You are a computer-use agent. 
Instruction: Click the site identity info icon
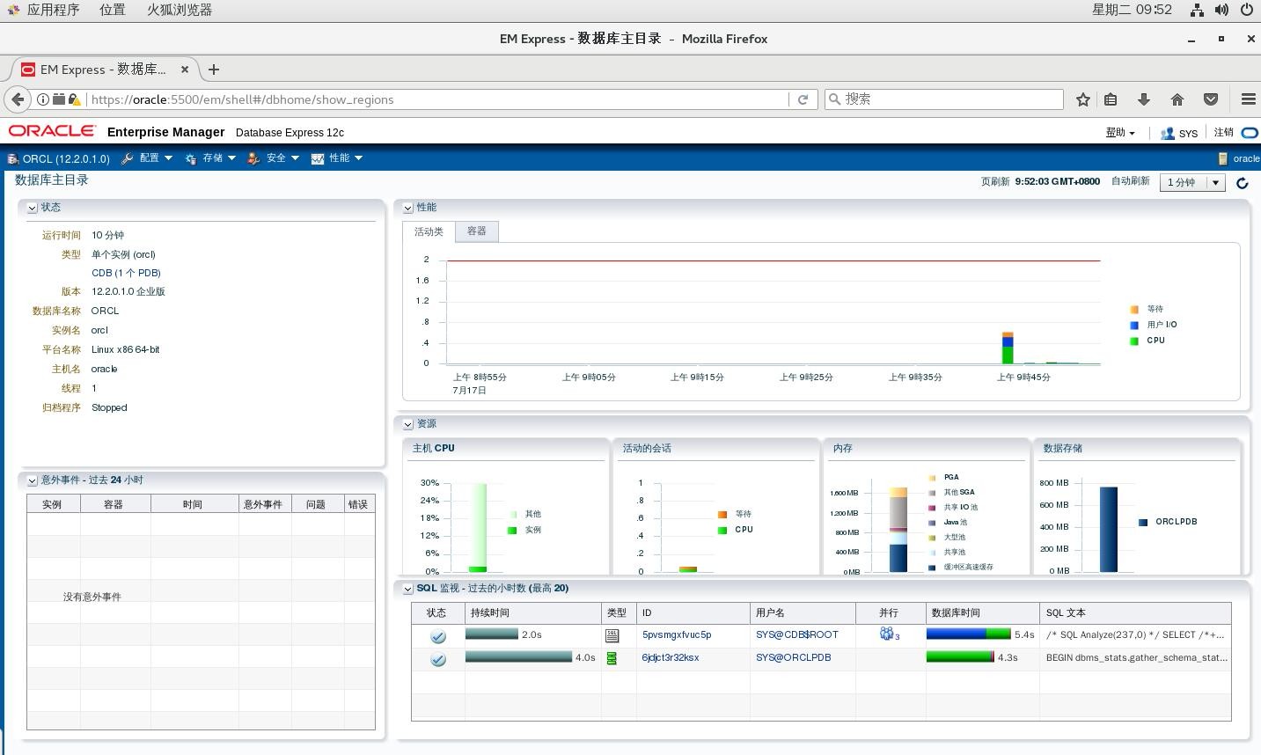pos(42,99)
